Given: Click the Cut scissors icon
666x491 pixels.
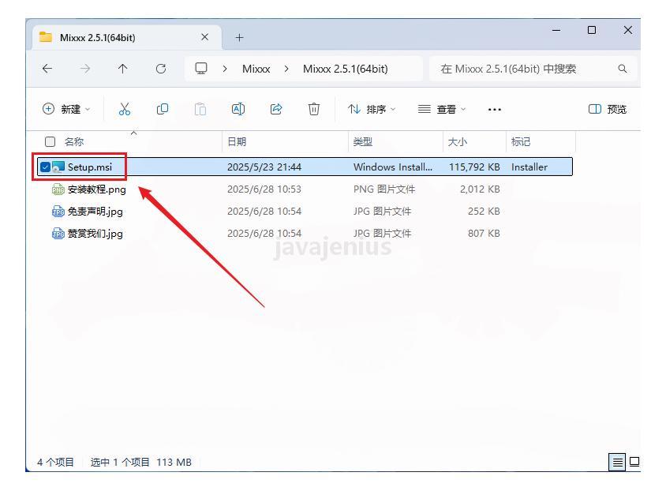Looking at the screenshot, I should click(x=125, y=109).
